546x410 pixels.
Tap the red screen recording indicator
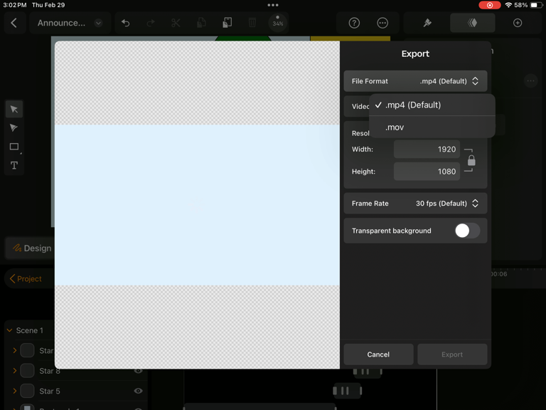tap(489, 5)
